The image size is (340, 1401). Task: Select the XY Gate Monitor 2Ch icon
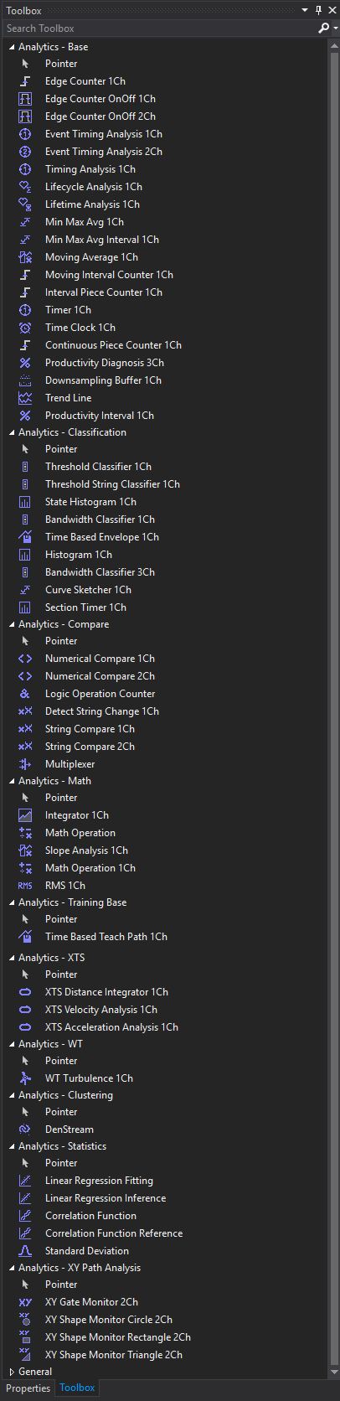click(25, 1302)
